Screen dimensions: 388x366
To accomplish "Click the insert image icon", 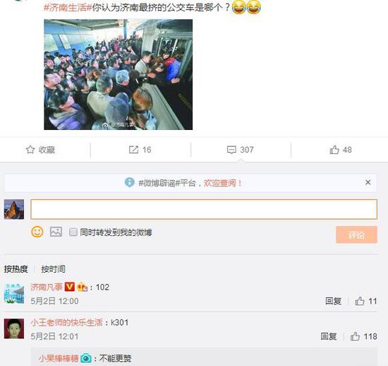I will 56,232.
